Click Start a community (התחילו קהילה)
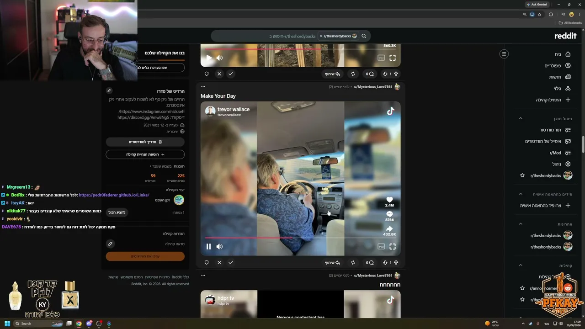This screenshot has height=329, width=585. 553,100
